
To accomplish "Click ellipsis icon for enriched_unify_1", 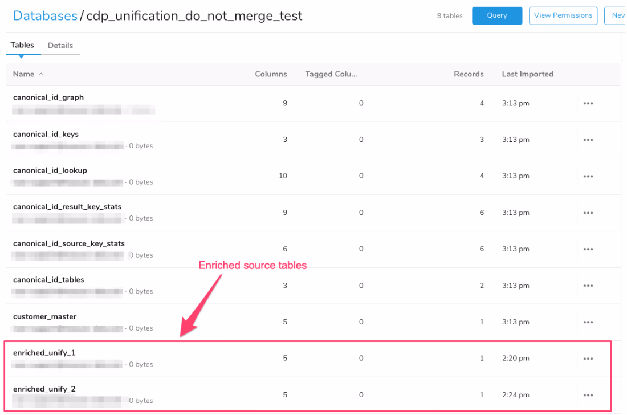I will [588, 359].
